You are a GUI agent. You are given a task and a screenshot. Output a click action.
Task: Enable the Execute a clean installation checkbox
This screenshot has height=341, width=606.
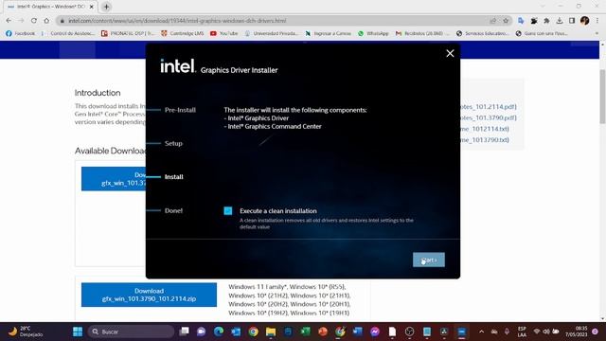[x=228, y=210]
